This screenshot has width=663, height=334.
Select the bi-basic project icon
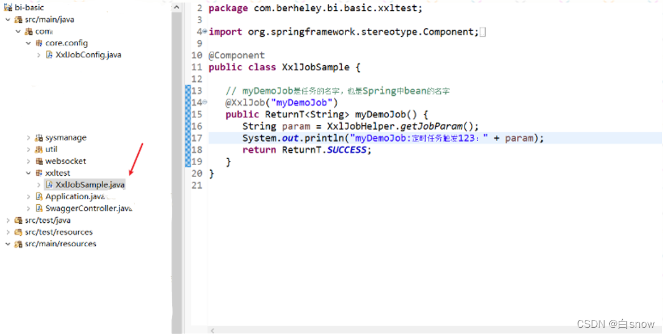[7, 7]
